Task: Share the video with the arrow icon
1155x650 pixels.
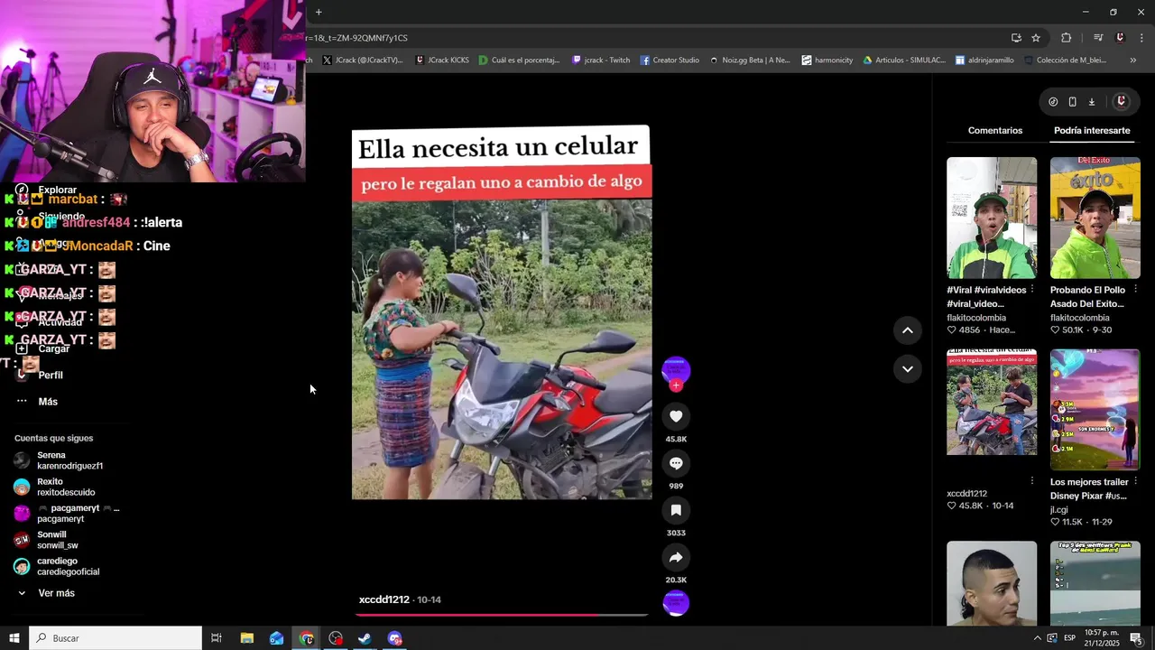Action: 676,557
